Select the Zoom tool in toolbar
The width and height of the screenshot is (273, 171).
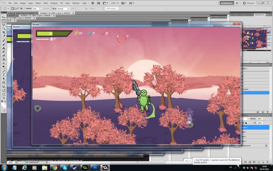click(4, 98)
